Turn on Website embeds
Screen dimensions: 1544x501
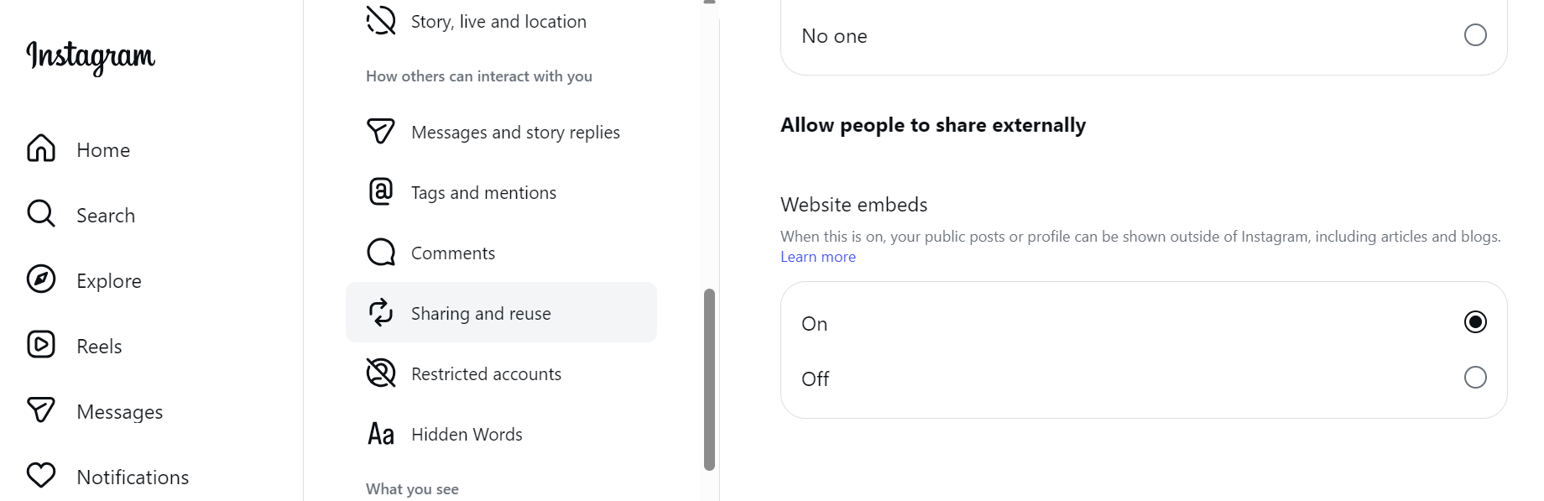pos(1474,321)
